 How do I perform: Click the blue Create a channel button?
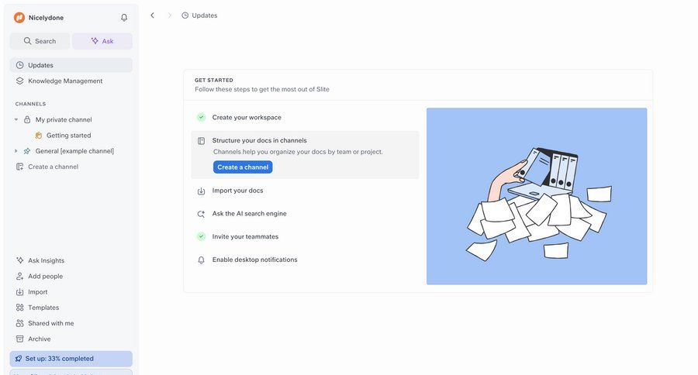(243, 167)
